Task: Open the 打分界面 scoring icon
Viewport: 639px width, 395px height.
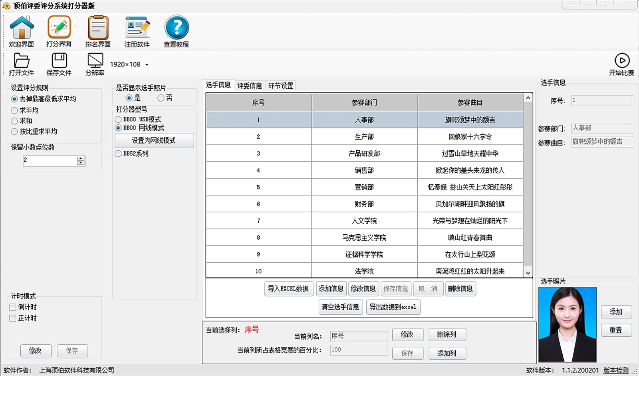Action: [x=59, y=28]
